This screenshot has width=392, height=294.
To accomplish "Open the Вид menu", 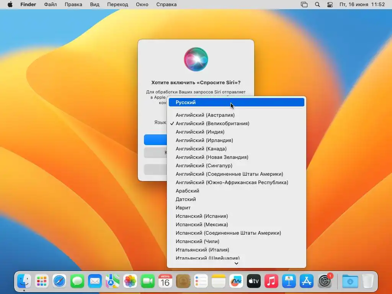I will [x=95, y=5].
